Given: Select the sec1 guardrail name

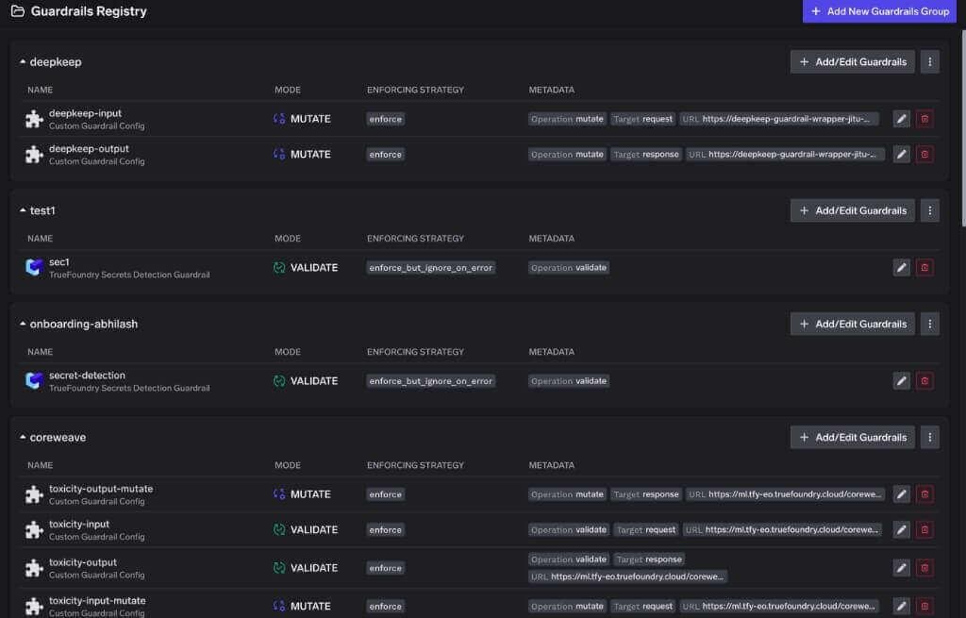Looking at the screenshot, I should coord(59,262).
